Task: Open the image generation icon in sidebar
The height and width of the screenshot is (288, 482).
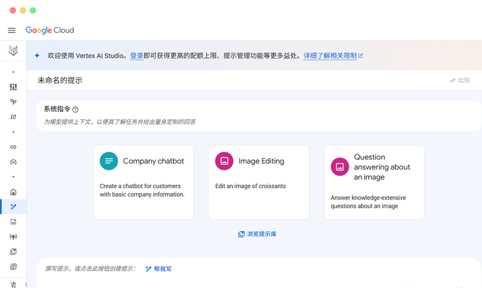Action: [13, 222]
